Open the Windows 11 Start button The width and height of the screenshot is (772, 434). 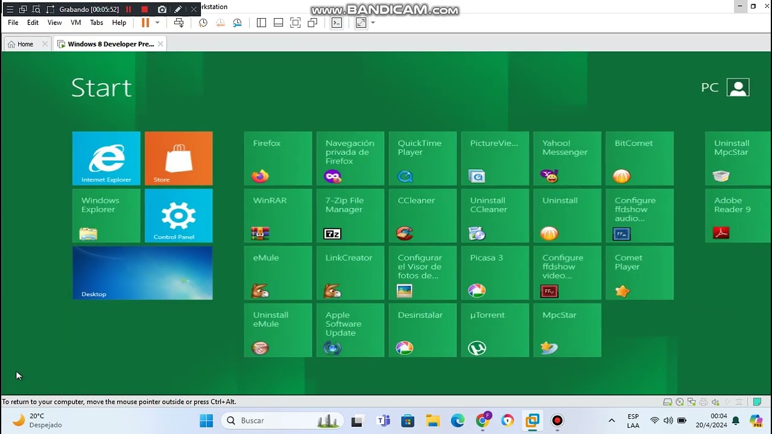coord(206,421)
